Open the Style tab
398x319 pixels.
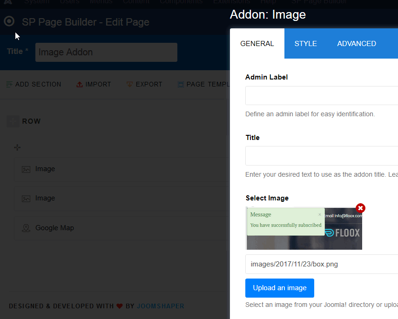coord(305,44)
